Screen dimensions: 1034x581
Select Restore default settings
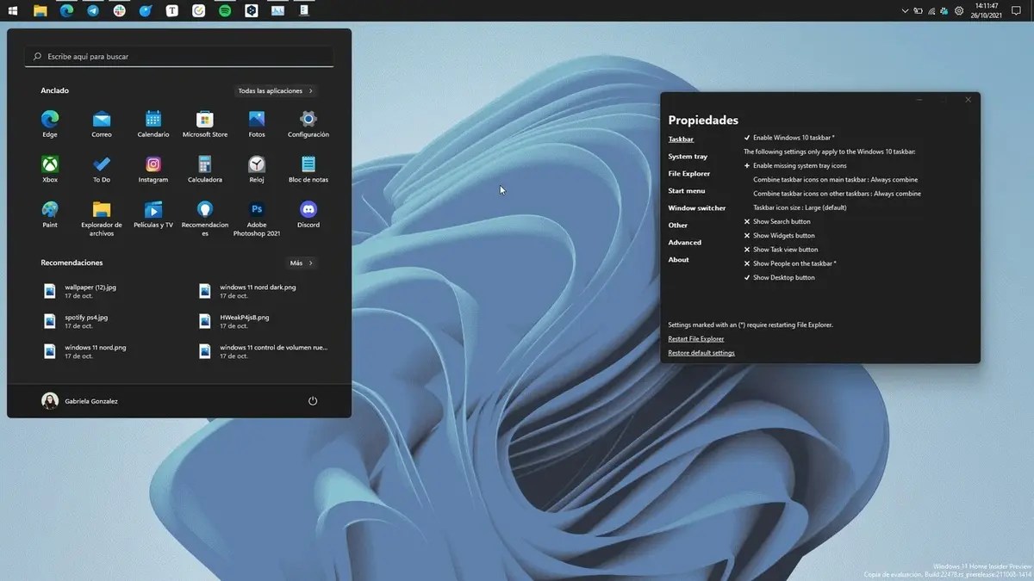coord(701,353)
